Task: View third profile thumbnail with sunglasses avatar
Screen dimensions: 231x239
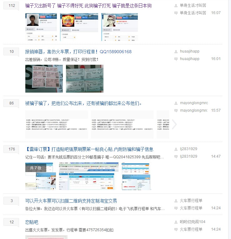Action: tap(119, 27)
